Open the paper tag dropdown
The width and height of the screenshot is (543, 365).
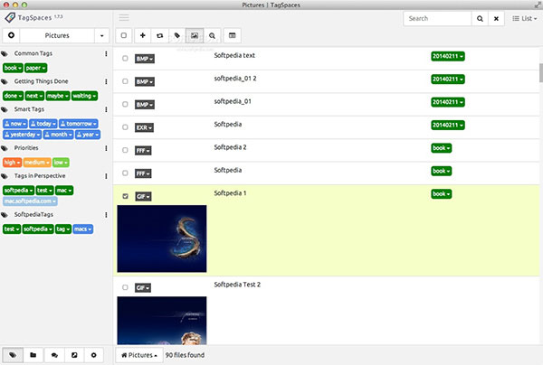click(x=35, y=68)
